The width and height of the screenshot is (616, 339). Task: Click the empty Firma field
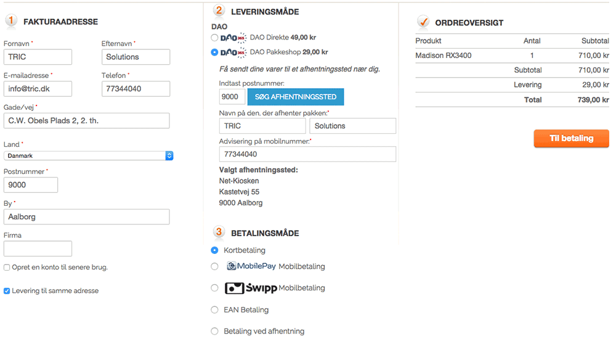38,248
